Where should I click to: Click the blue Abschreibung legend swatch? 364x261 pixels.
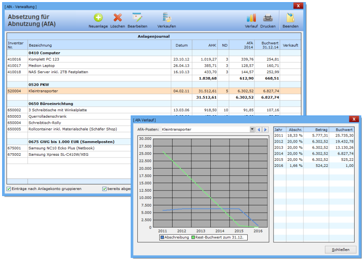point(162,237)
